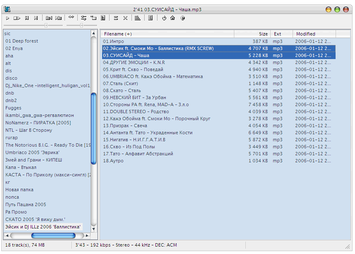Click the hourglass-shaped toolbar icon
The width and height of the screenshot is (355, 254).
(116, 18)
